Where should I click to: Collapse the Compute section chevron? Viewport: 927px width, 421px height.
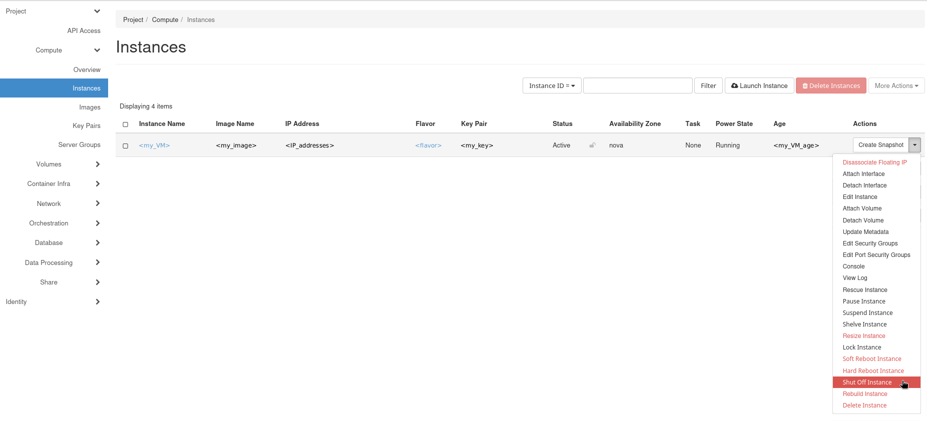point(97,50)
